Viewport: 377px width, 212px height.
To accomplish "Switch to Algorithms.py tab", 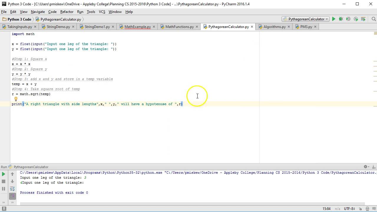I will (x=275, y=27).
